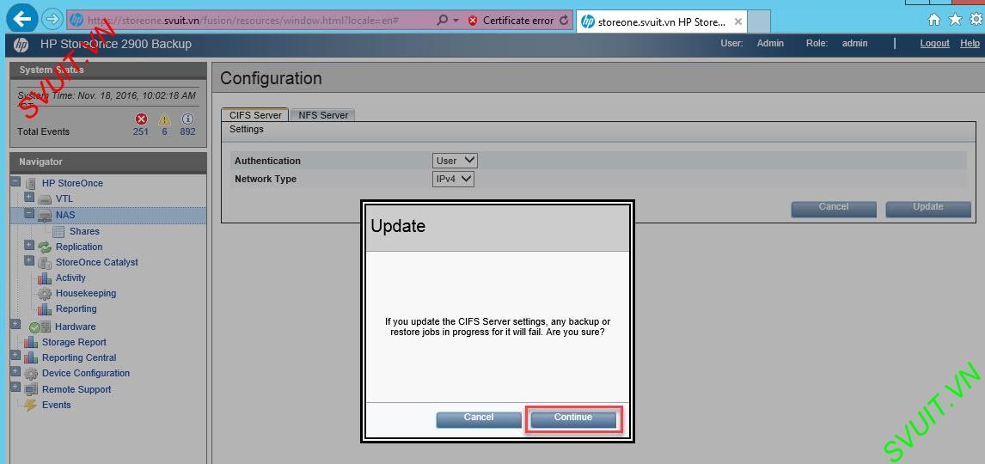
Task: Expand the Replication tree node
Action: click(29, 245)
